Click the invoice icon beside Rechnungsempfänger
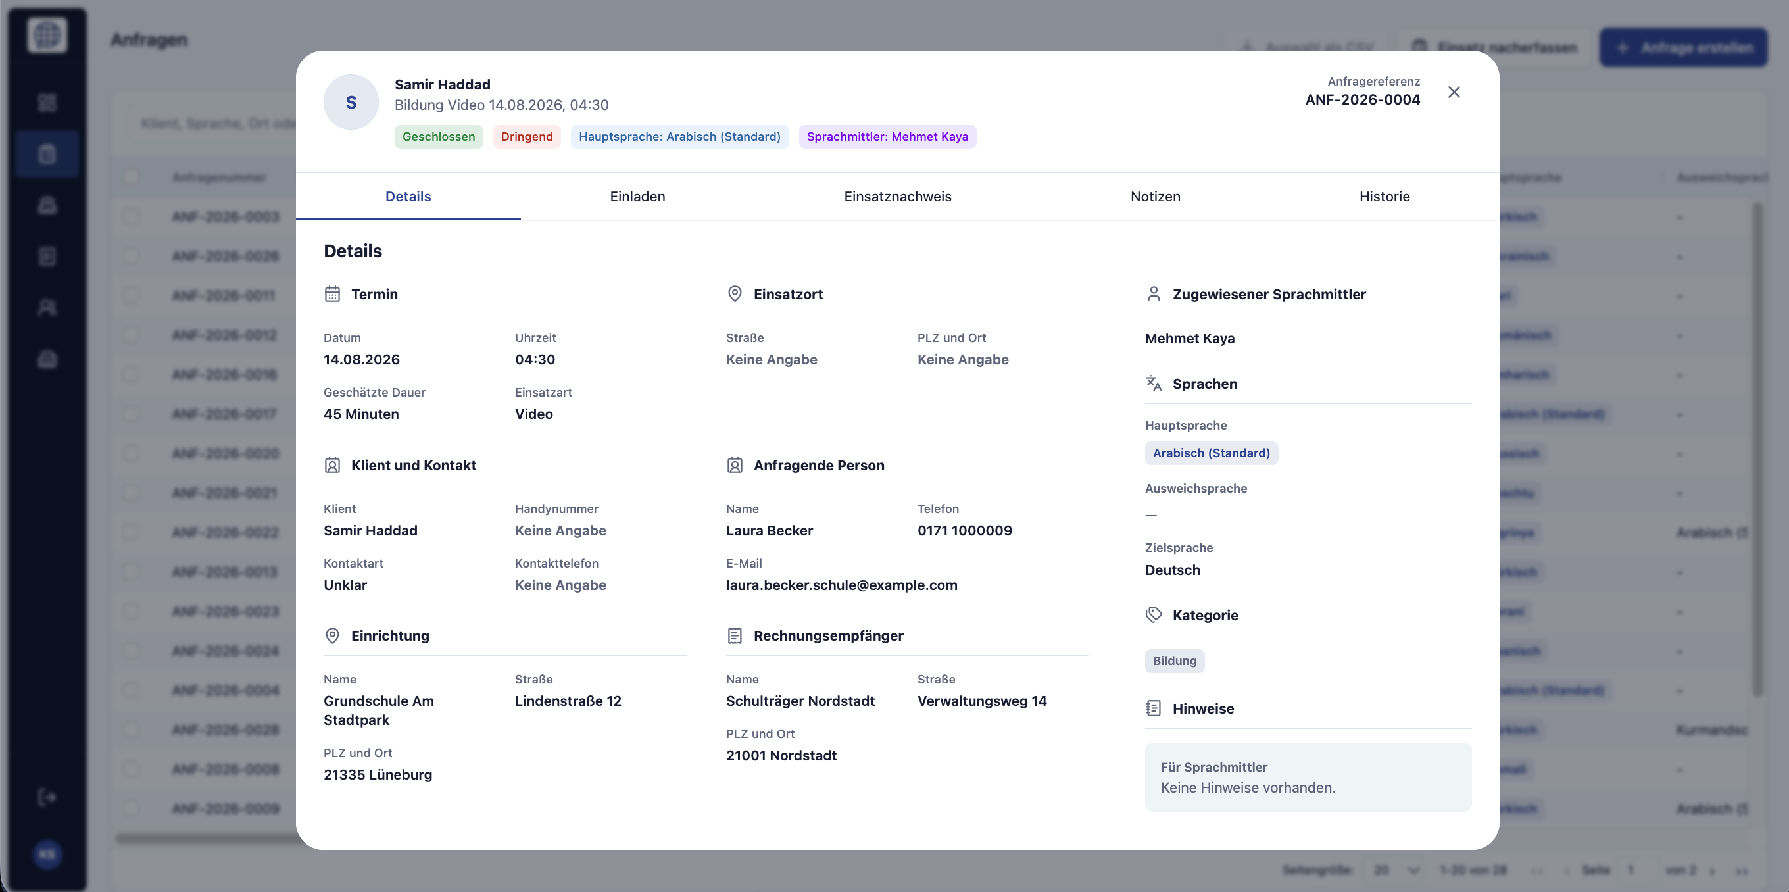 734,635
